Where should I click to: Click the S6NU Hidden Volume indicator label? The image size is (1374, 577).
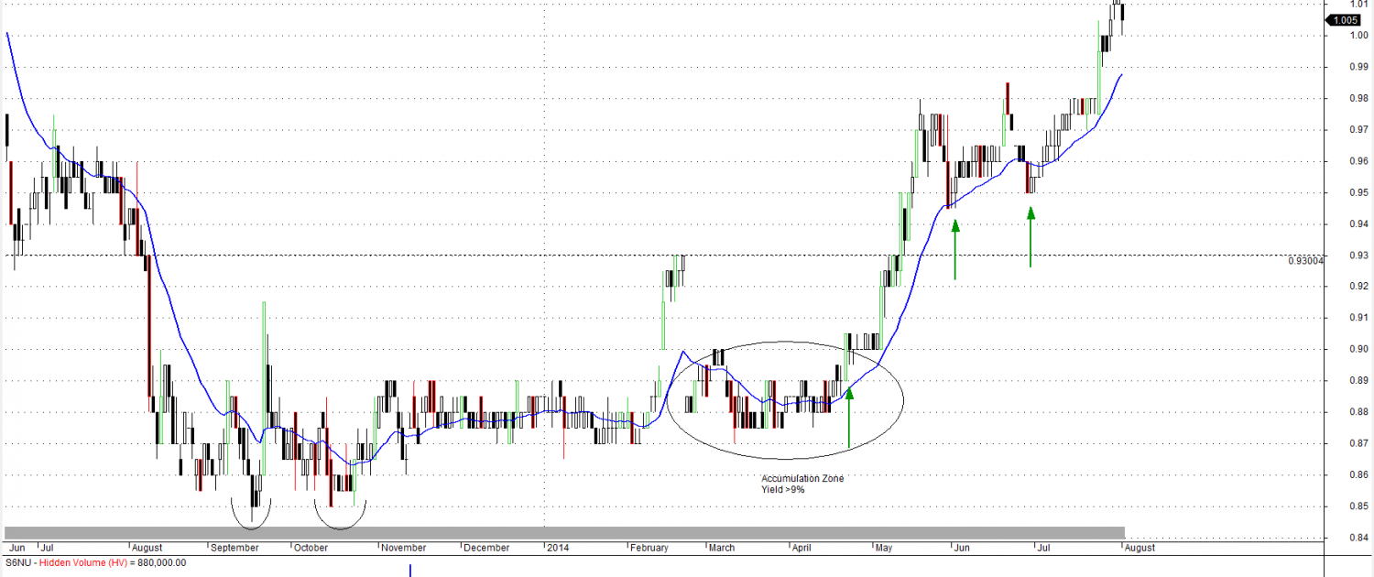pos(95,563)
